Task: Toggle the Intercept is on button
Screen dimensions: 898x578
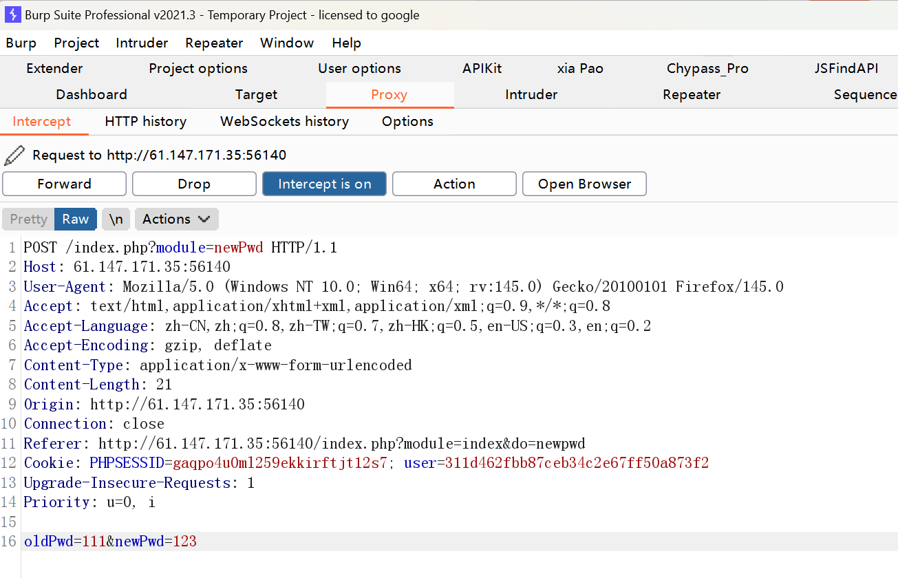Action: [x=324, y=184]
